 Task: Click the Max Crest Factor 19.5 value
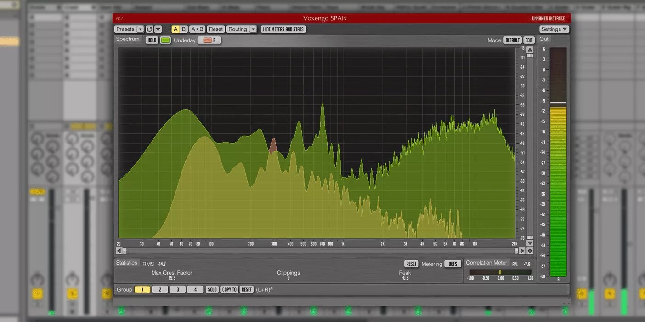(x=172, y=276)
